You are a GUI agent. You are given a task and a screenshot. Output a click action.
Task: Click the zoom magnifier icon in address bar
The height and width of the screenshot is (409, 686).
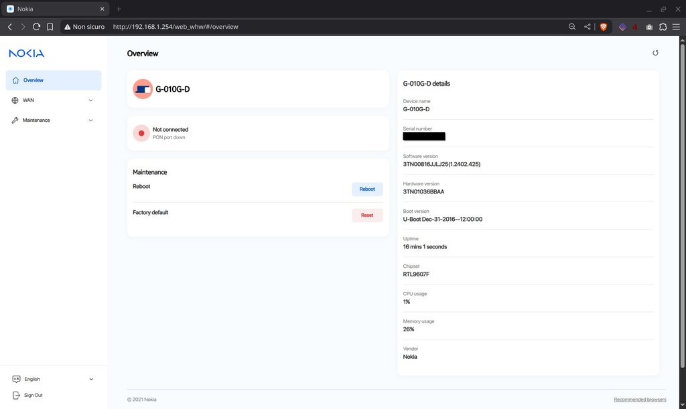[x=571, y=27]
